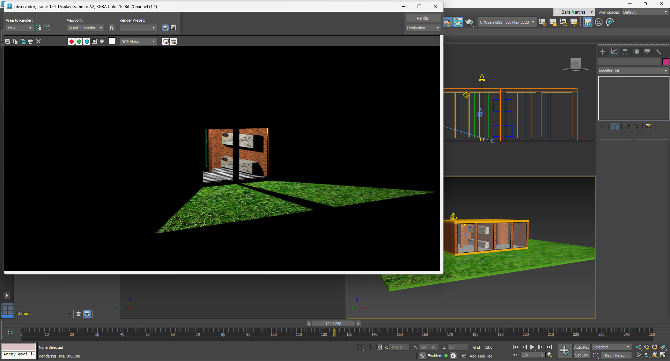Screen dimensions: 670x361
Task: Open Environment and Effects exposure dialog
Action: click(173, 28)
